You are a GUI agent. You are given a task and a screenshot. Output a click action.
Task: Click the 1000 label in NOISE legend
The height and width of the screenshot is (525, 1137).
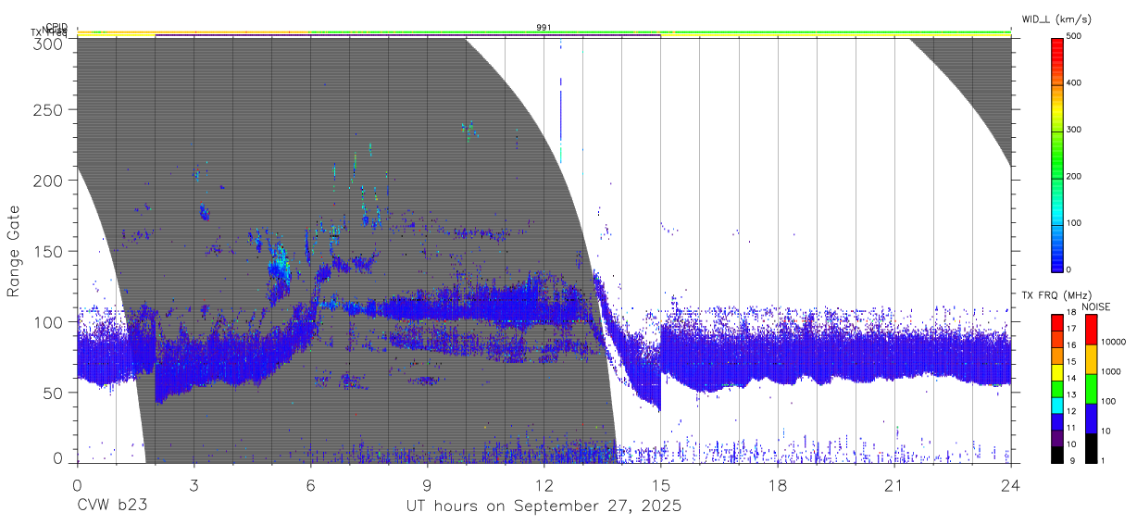click(1109, 371)
